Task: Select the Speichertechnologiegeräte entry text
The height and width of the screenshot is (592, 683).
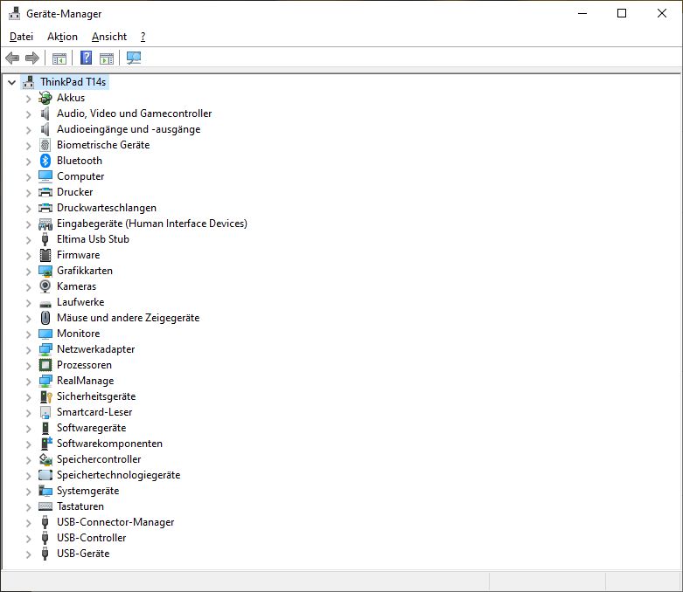Action: (118, 474)
